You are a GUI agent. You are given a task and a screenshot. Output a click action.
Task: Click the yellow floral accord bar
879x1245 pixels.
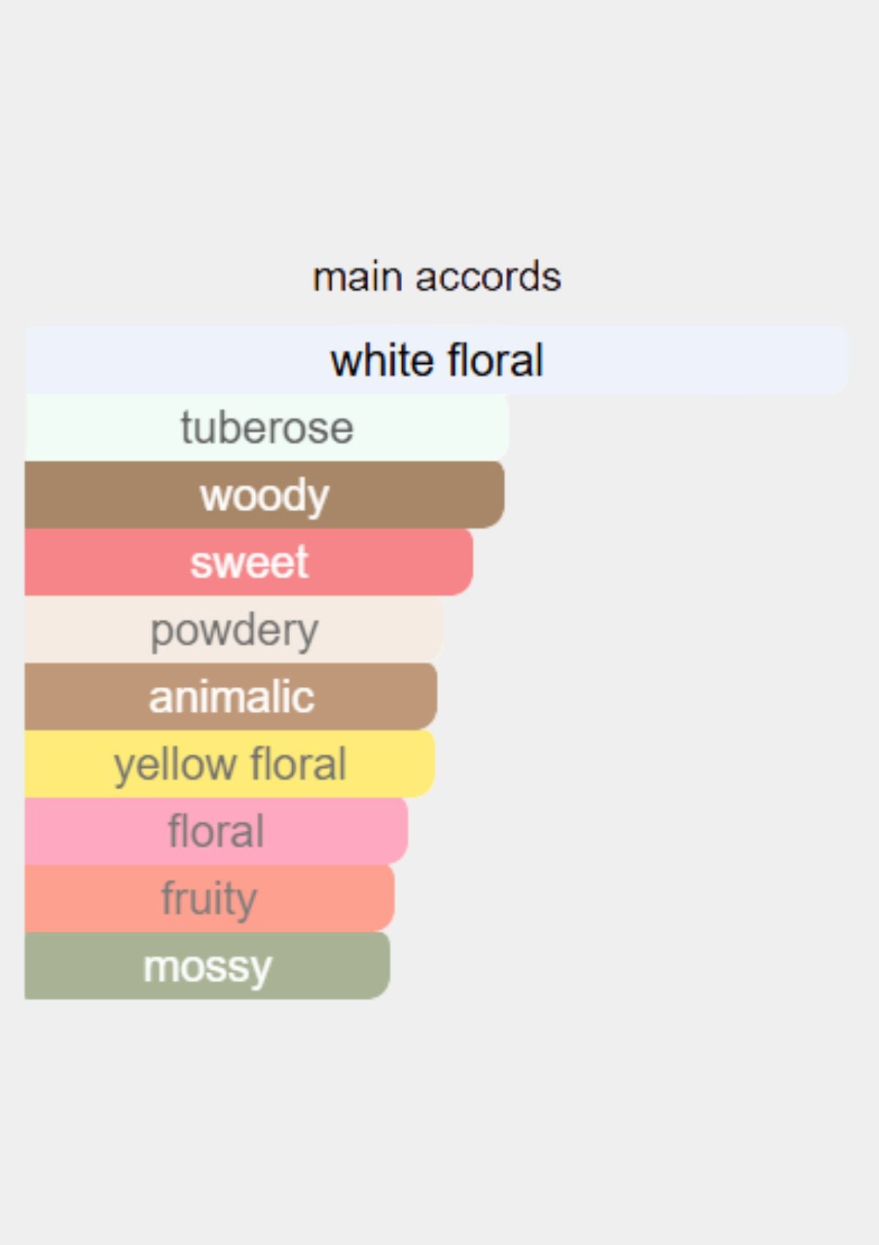click(x=230, y=764)
